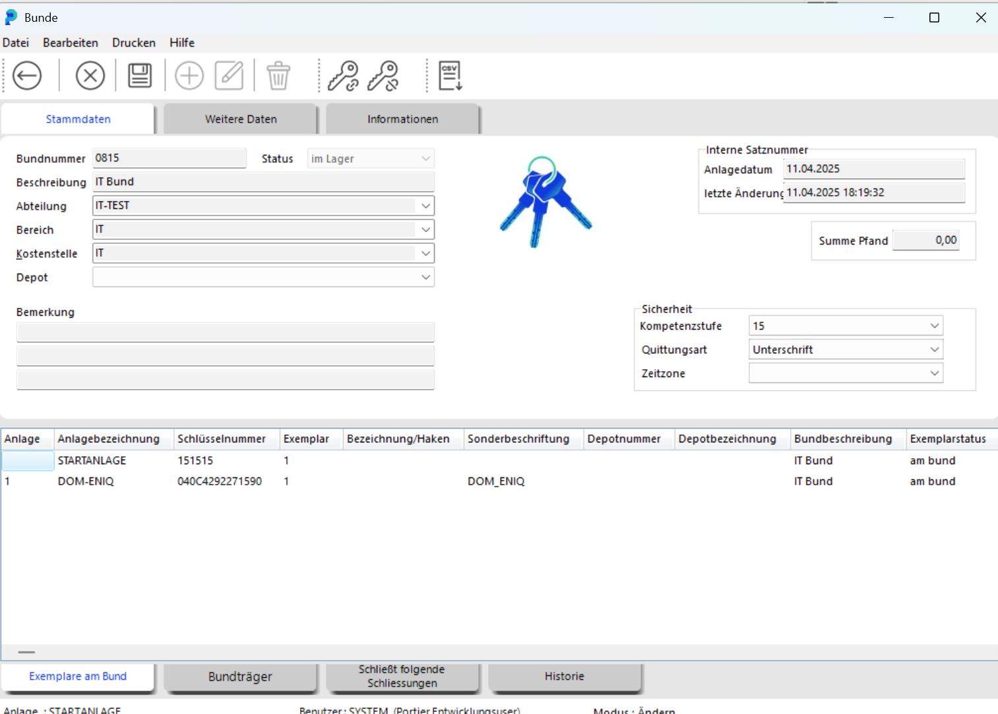
Task: Open the Bundträger bottom tab
Action: click(240, 677)
